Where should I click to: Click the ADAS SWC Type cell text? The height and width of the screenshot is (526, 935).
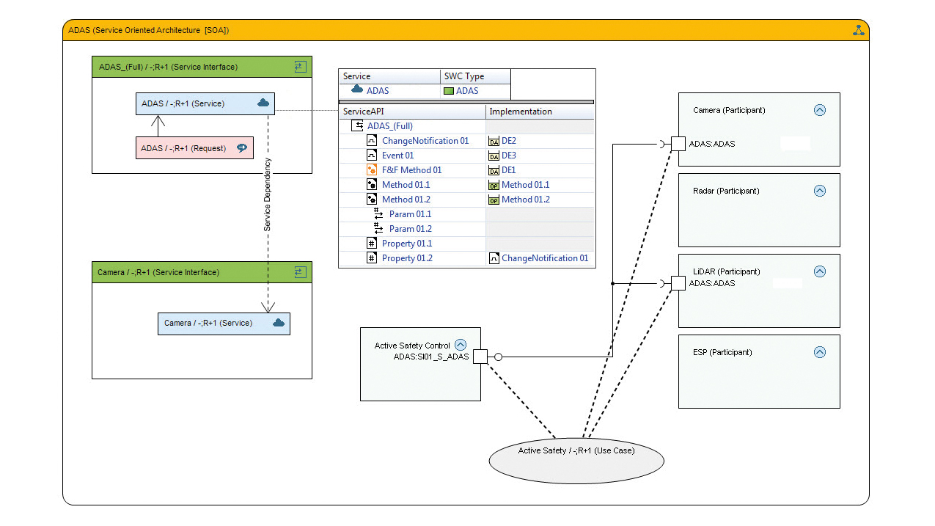coord(467,91)
